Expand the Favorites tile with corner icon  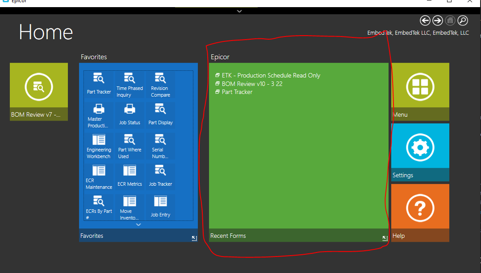pos(194,238)
